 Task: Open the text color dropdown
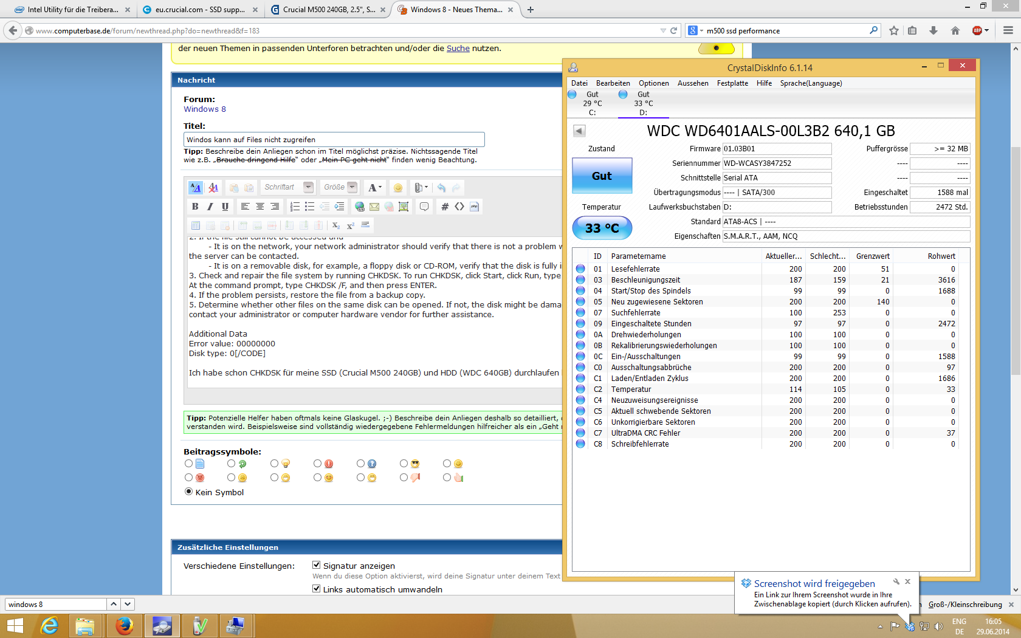375,188
